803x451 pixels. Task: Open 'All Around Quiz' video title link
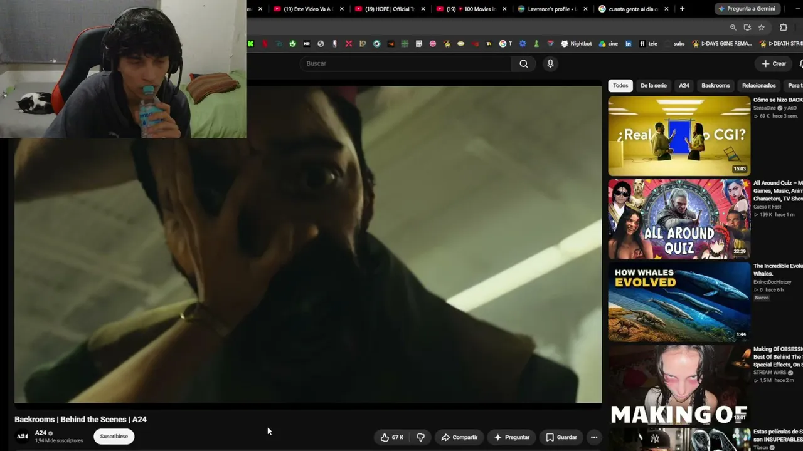point(778,190)
